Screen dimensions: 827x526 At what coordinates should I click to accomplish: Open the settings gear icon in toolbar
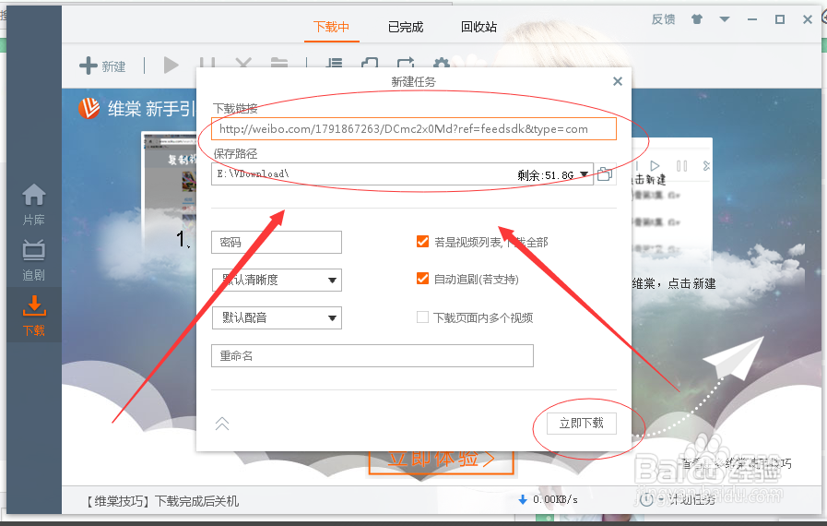[441, 63]
